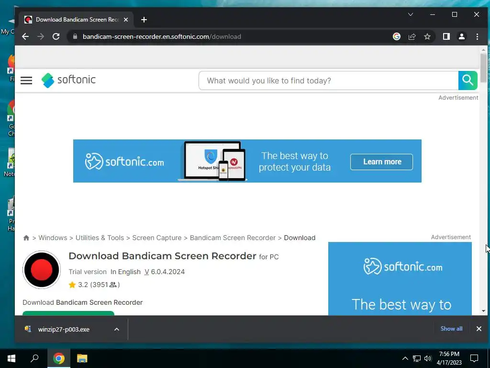Viewport: 490px width, 368px height.
Task: Open the Windows Start menu
Action: tap(11, 358)
